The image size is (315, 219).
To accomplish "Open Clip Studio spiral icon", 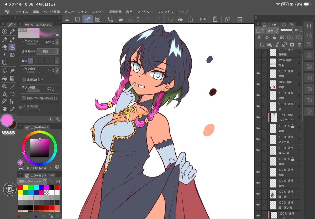I will 97,19.
